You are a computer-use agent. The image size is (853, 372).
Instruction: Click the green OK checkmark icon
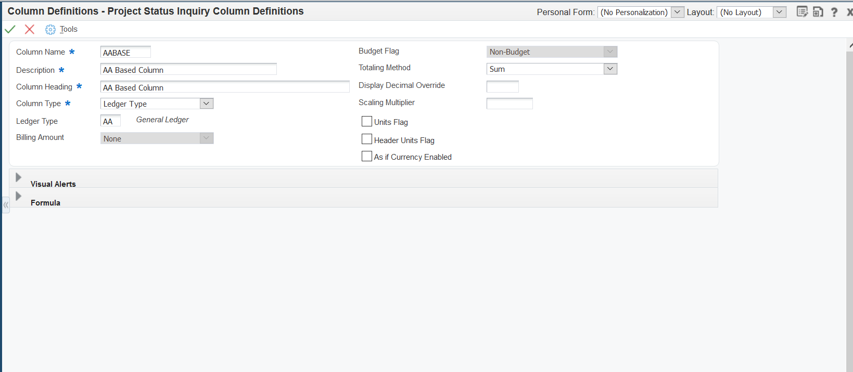(x=10, y=29)
